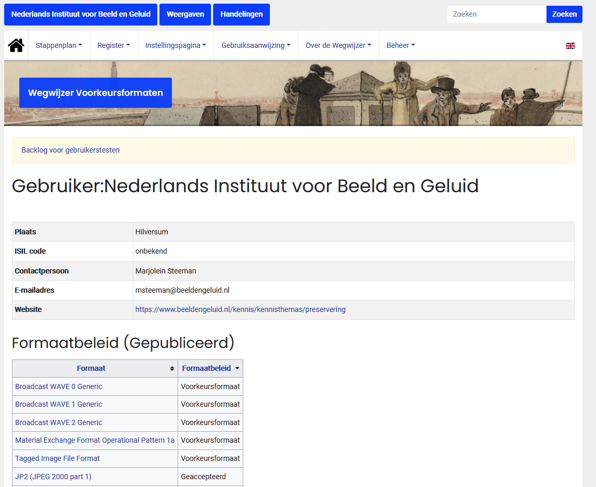The height and width of the screenshot is (487, 596).
Task: Click the onbekend ISIL code value
Action: coord(151,251)
